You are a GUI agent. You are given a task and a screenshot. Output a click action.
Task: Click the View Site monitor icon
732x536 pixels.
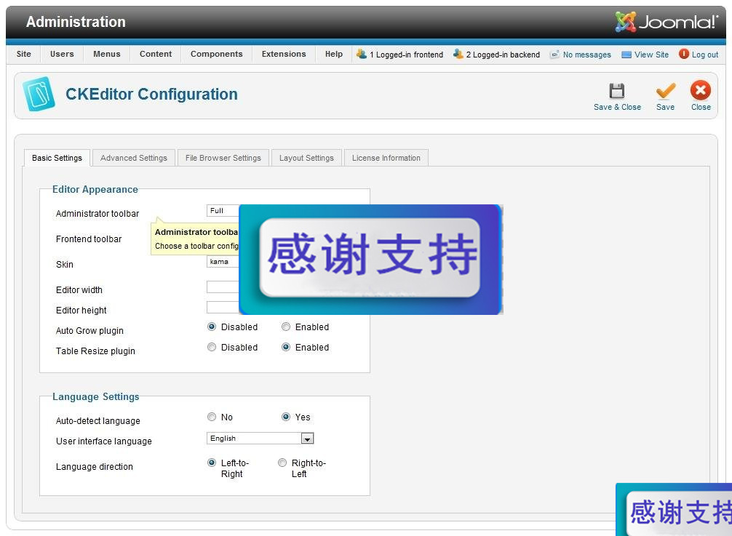click(x=626, y=55)
